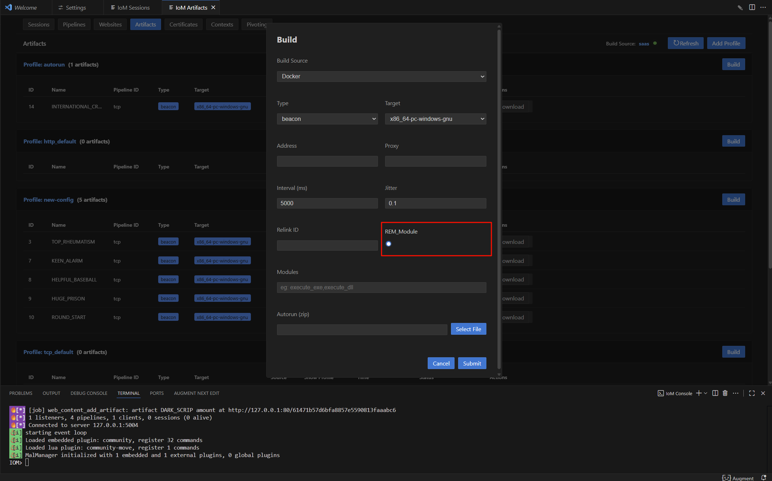The height and width of the screenshot is (481, 772).
Task: Kill terminal with trash icon
Action: coord(725,393)
